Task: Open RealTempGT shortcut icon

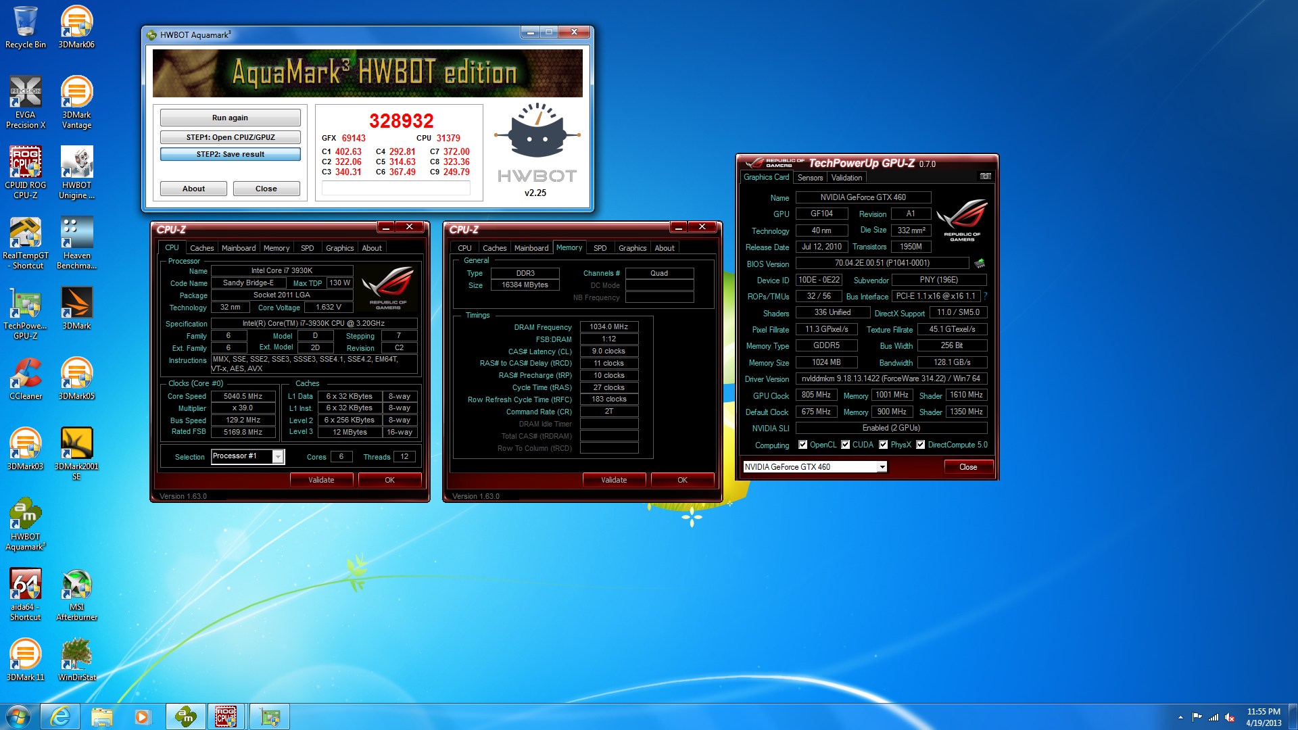Action: pyautogui.click(x=26, y=243)
